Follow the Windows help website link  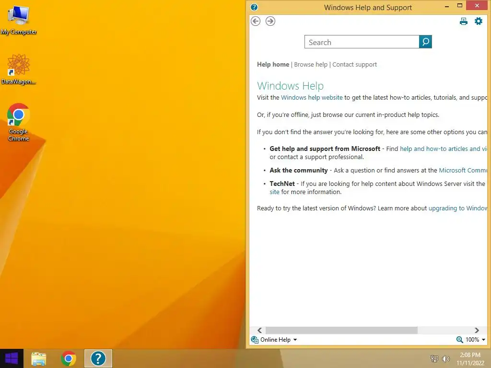coord(312,98)
